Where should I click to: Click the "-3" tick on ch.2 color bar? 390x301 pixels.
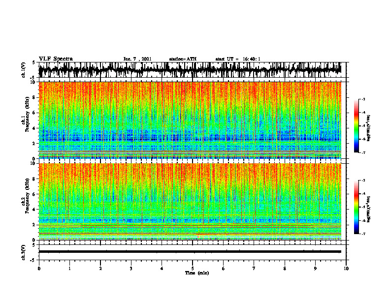(363, 181)
